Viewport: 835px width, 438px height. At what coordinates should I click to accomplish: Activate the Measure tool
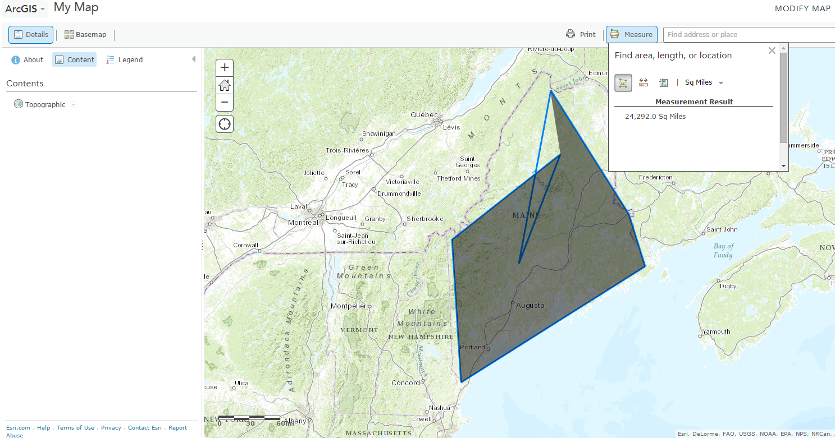point(631,34)
